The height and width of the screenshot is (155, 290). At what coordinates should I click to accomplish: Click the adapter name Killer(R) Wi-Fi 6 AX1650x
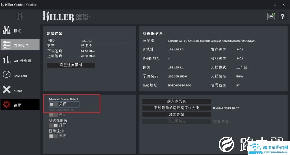point(212,41)
